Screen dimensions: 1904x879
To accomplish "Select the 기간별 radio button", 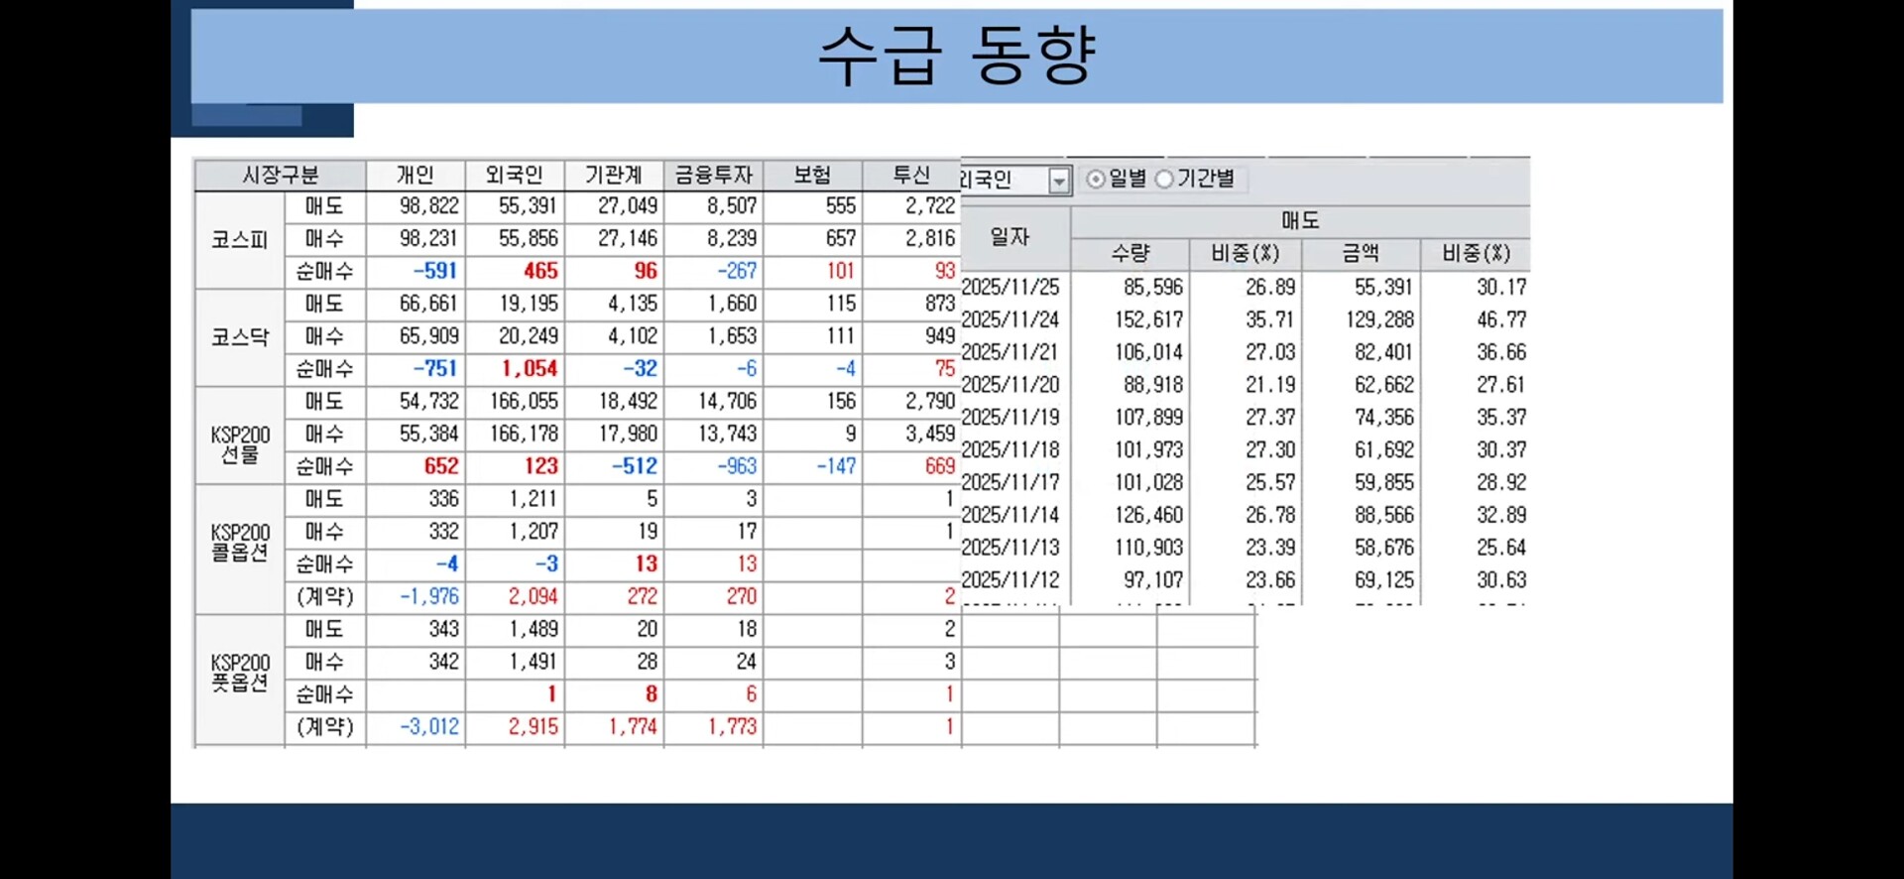I will [1164, 180].
